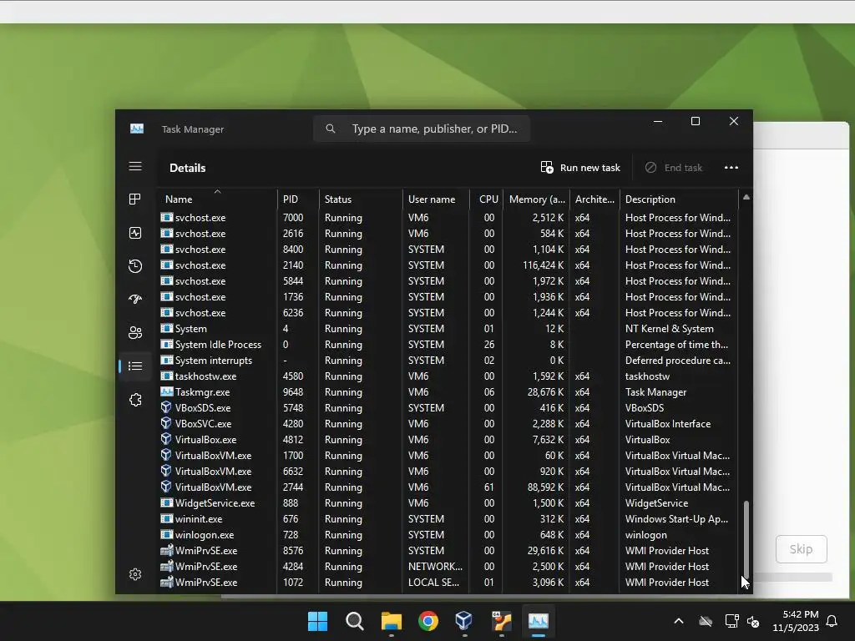
Task: Open the App history page in sidebar
Action: pos(135,266)
